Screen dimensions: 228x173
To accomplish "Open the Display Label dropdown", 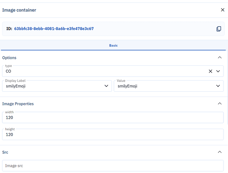I will [x=106, y=86].
